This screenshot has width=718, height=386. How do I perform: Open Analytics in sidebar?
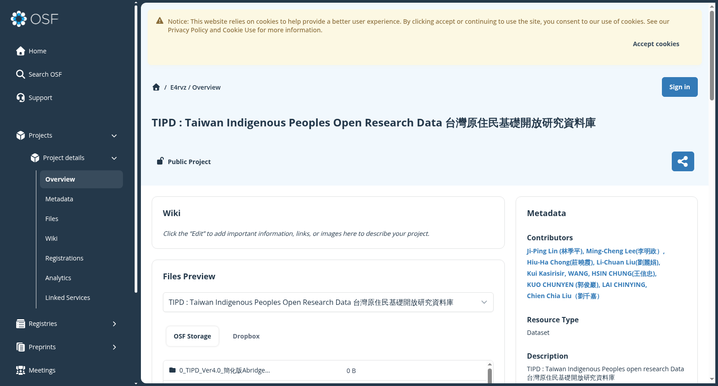tap(81, 278)
